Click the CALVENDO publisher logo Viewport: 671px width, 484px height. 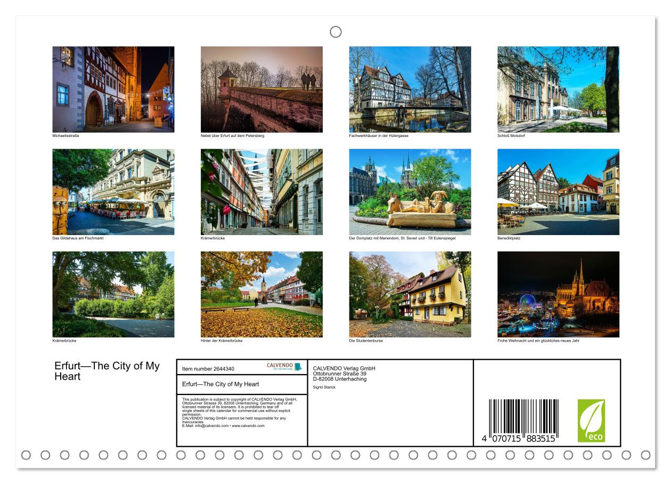pyautogui.click(x=284, y=367)
